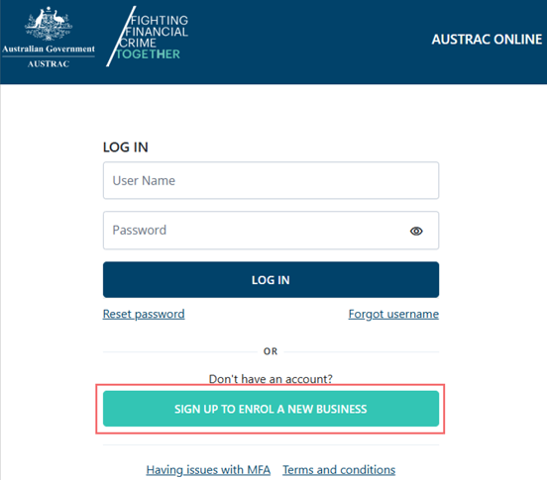Click the FIGHTING word in header slogan
Image resolution: width=547 pixels, height=480 pixels.
click(x=160, y=21)
